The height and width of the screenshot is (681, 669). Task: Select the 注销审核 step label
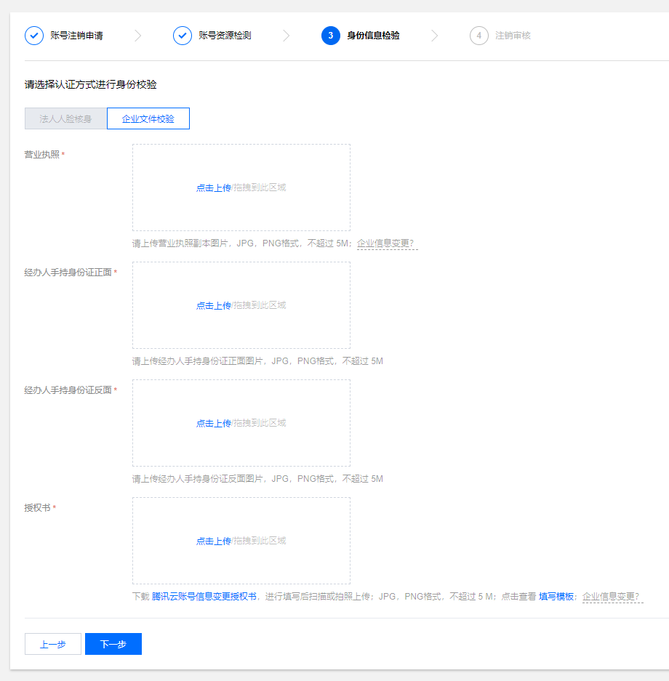513,36
